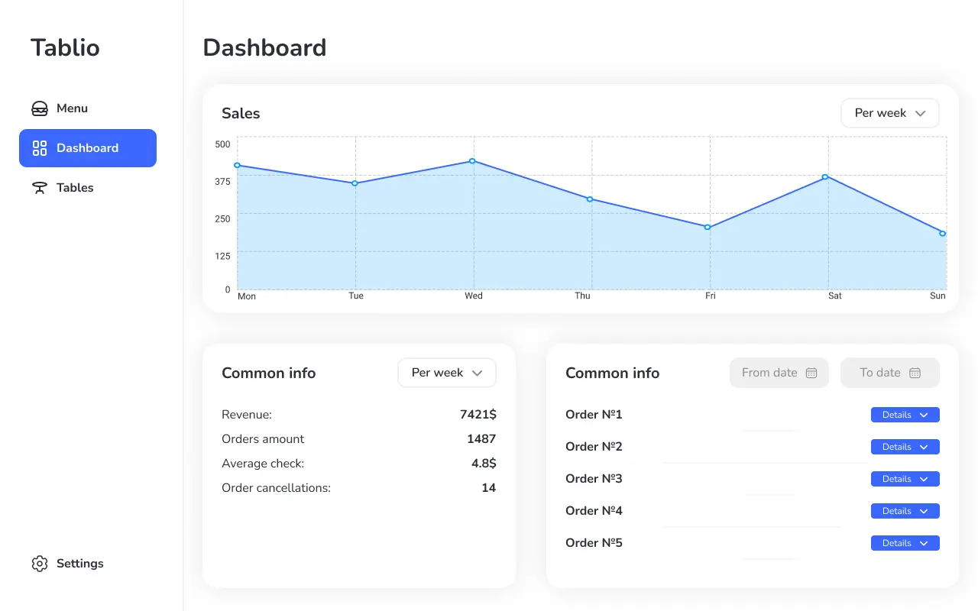Open the Common info Per week dropdown
Screen dimensions: 978x611
(x=446, y=373)
